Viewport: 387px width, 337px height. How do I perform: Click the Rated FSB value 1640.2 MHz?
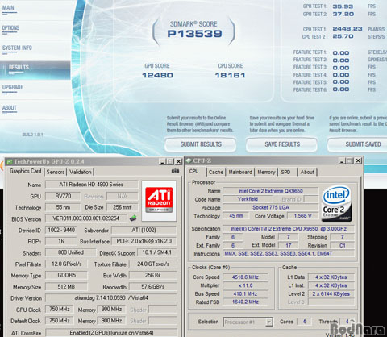245,302
